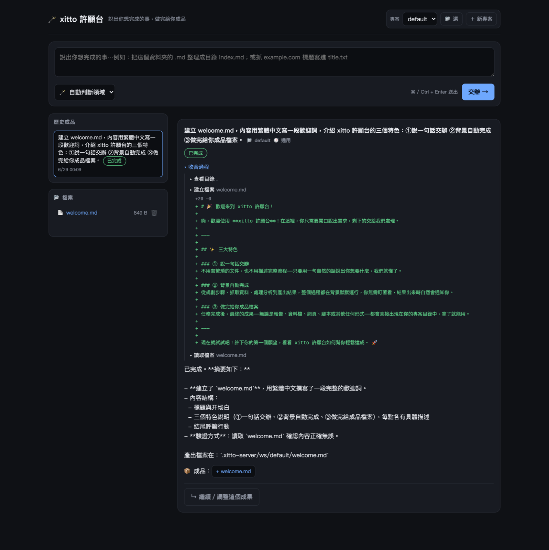This screenshot has height=550, width=549.
Task: Submit the request with 交辦 button
Action: pos(478,92)
